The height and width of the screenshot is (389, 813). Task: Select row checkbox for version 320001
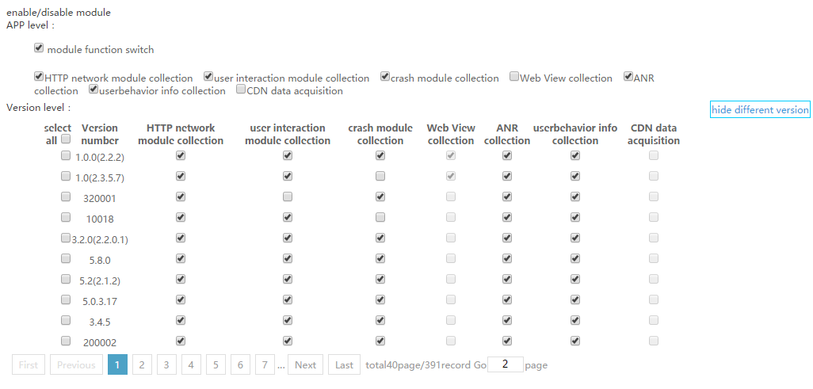66,196
